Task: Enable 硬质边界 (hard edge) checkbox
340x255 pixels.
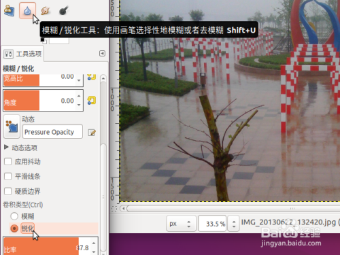Action: click(x=8, y=191)
